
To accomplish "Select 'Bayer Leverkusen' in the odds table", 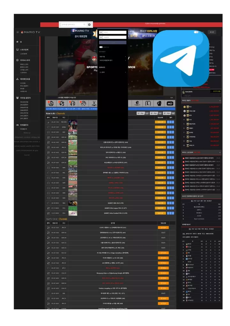I will (199, 219).
